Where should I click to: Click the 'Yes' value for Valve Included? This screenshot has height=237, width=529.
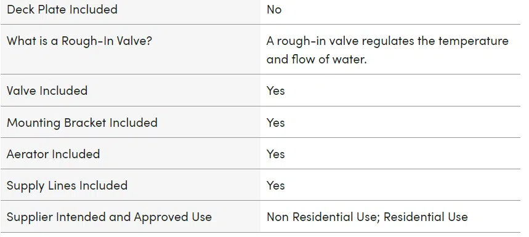click(x=276, y=90)
